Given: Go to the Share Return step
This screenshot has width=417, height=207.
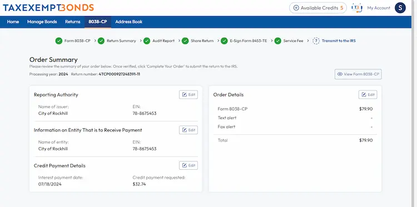Looking at the screenshot, I should point(202,41).
